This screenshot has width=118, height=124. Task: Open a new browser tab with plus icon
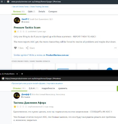[22, 74]
